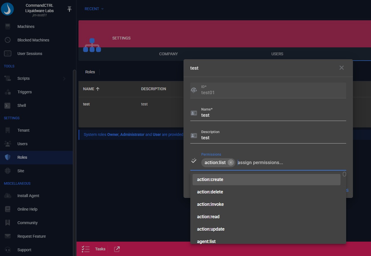Viewport: 371px width, 256px height.
Task: Click the pin sidebar icon
Action: coord(69,9)
